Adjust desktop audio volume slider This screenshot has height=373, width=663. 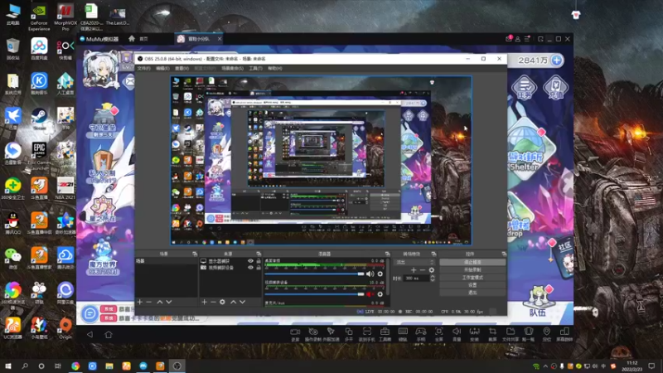click(x=314, y=274)
